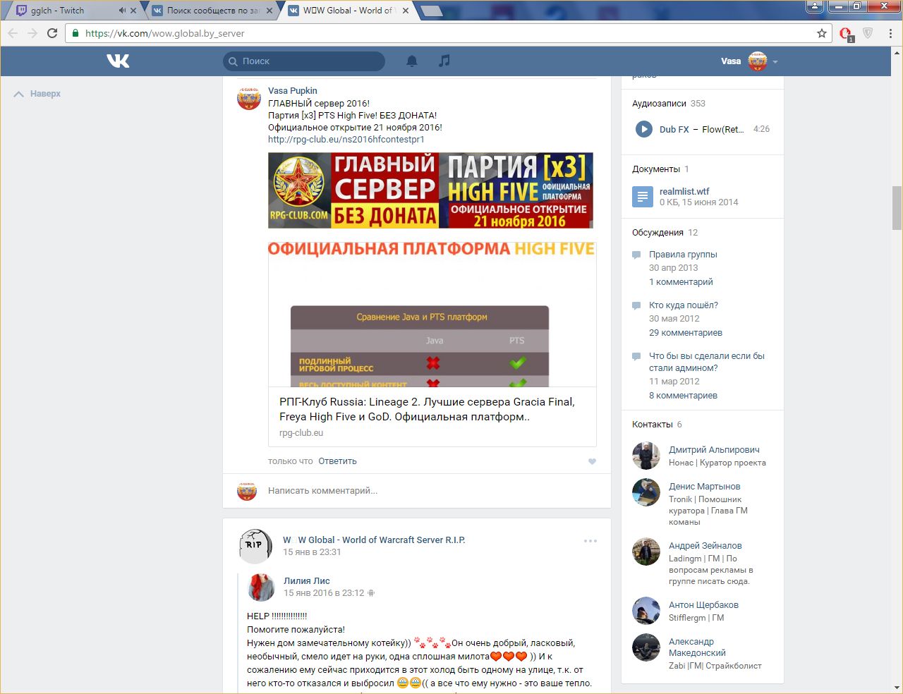Open the realmlist.wtf document link
Image resolution: width=903 pixels, height=694 pixels.
[x=684, y=192]
